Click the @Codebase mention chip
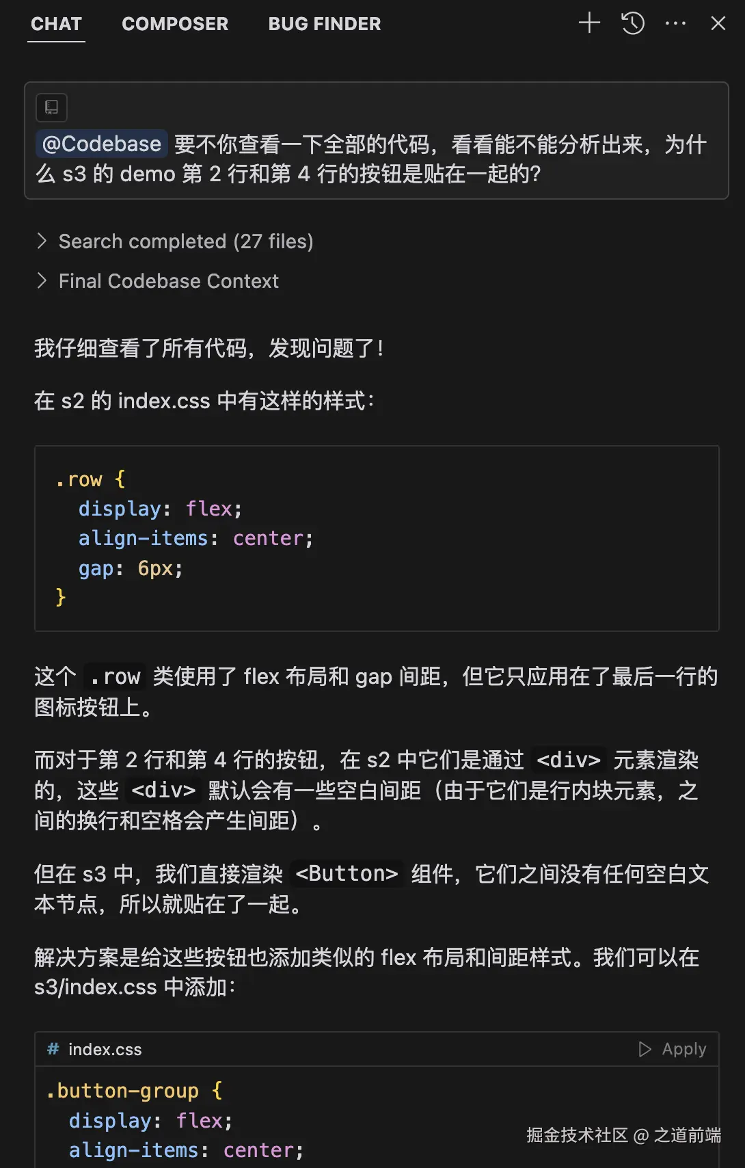 click(101, 144)
